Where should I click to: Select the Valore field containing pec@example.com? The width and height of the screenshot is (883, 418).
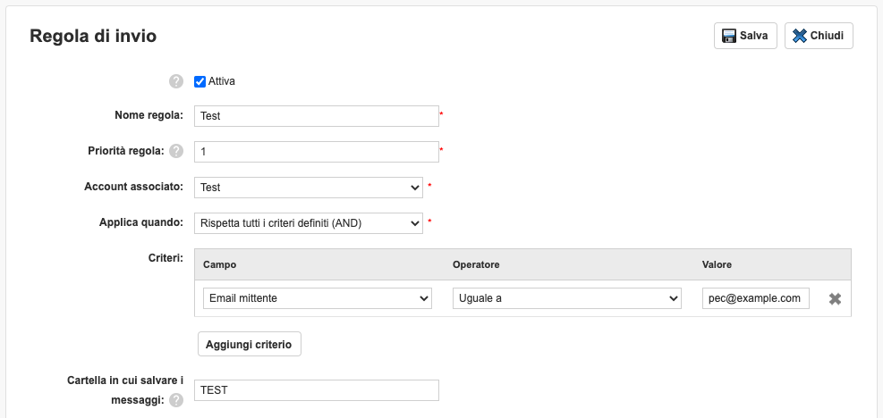[755, 298]
